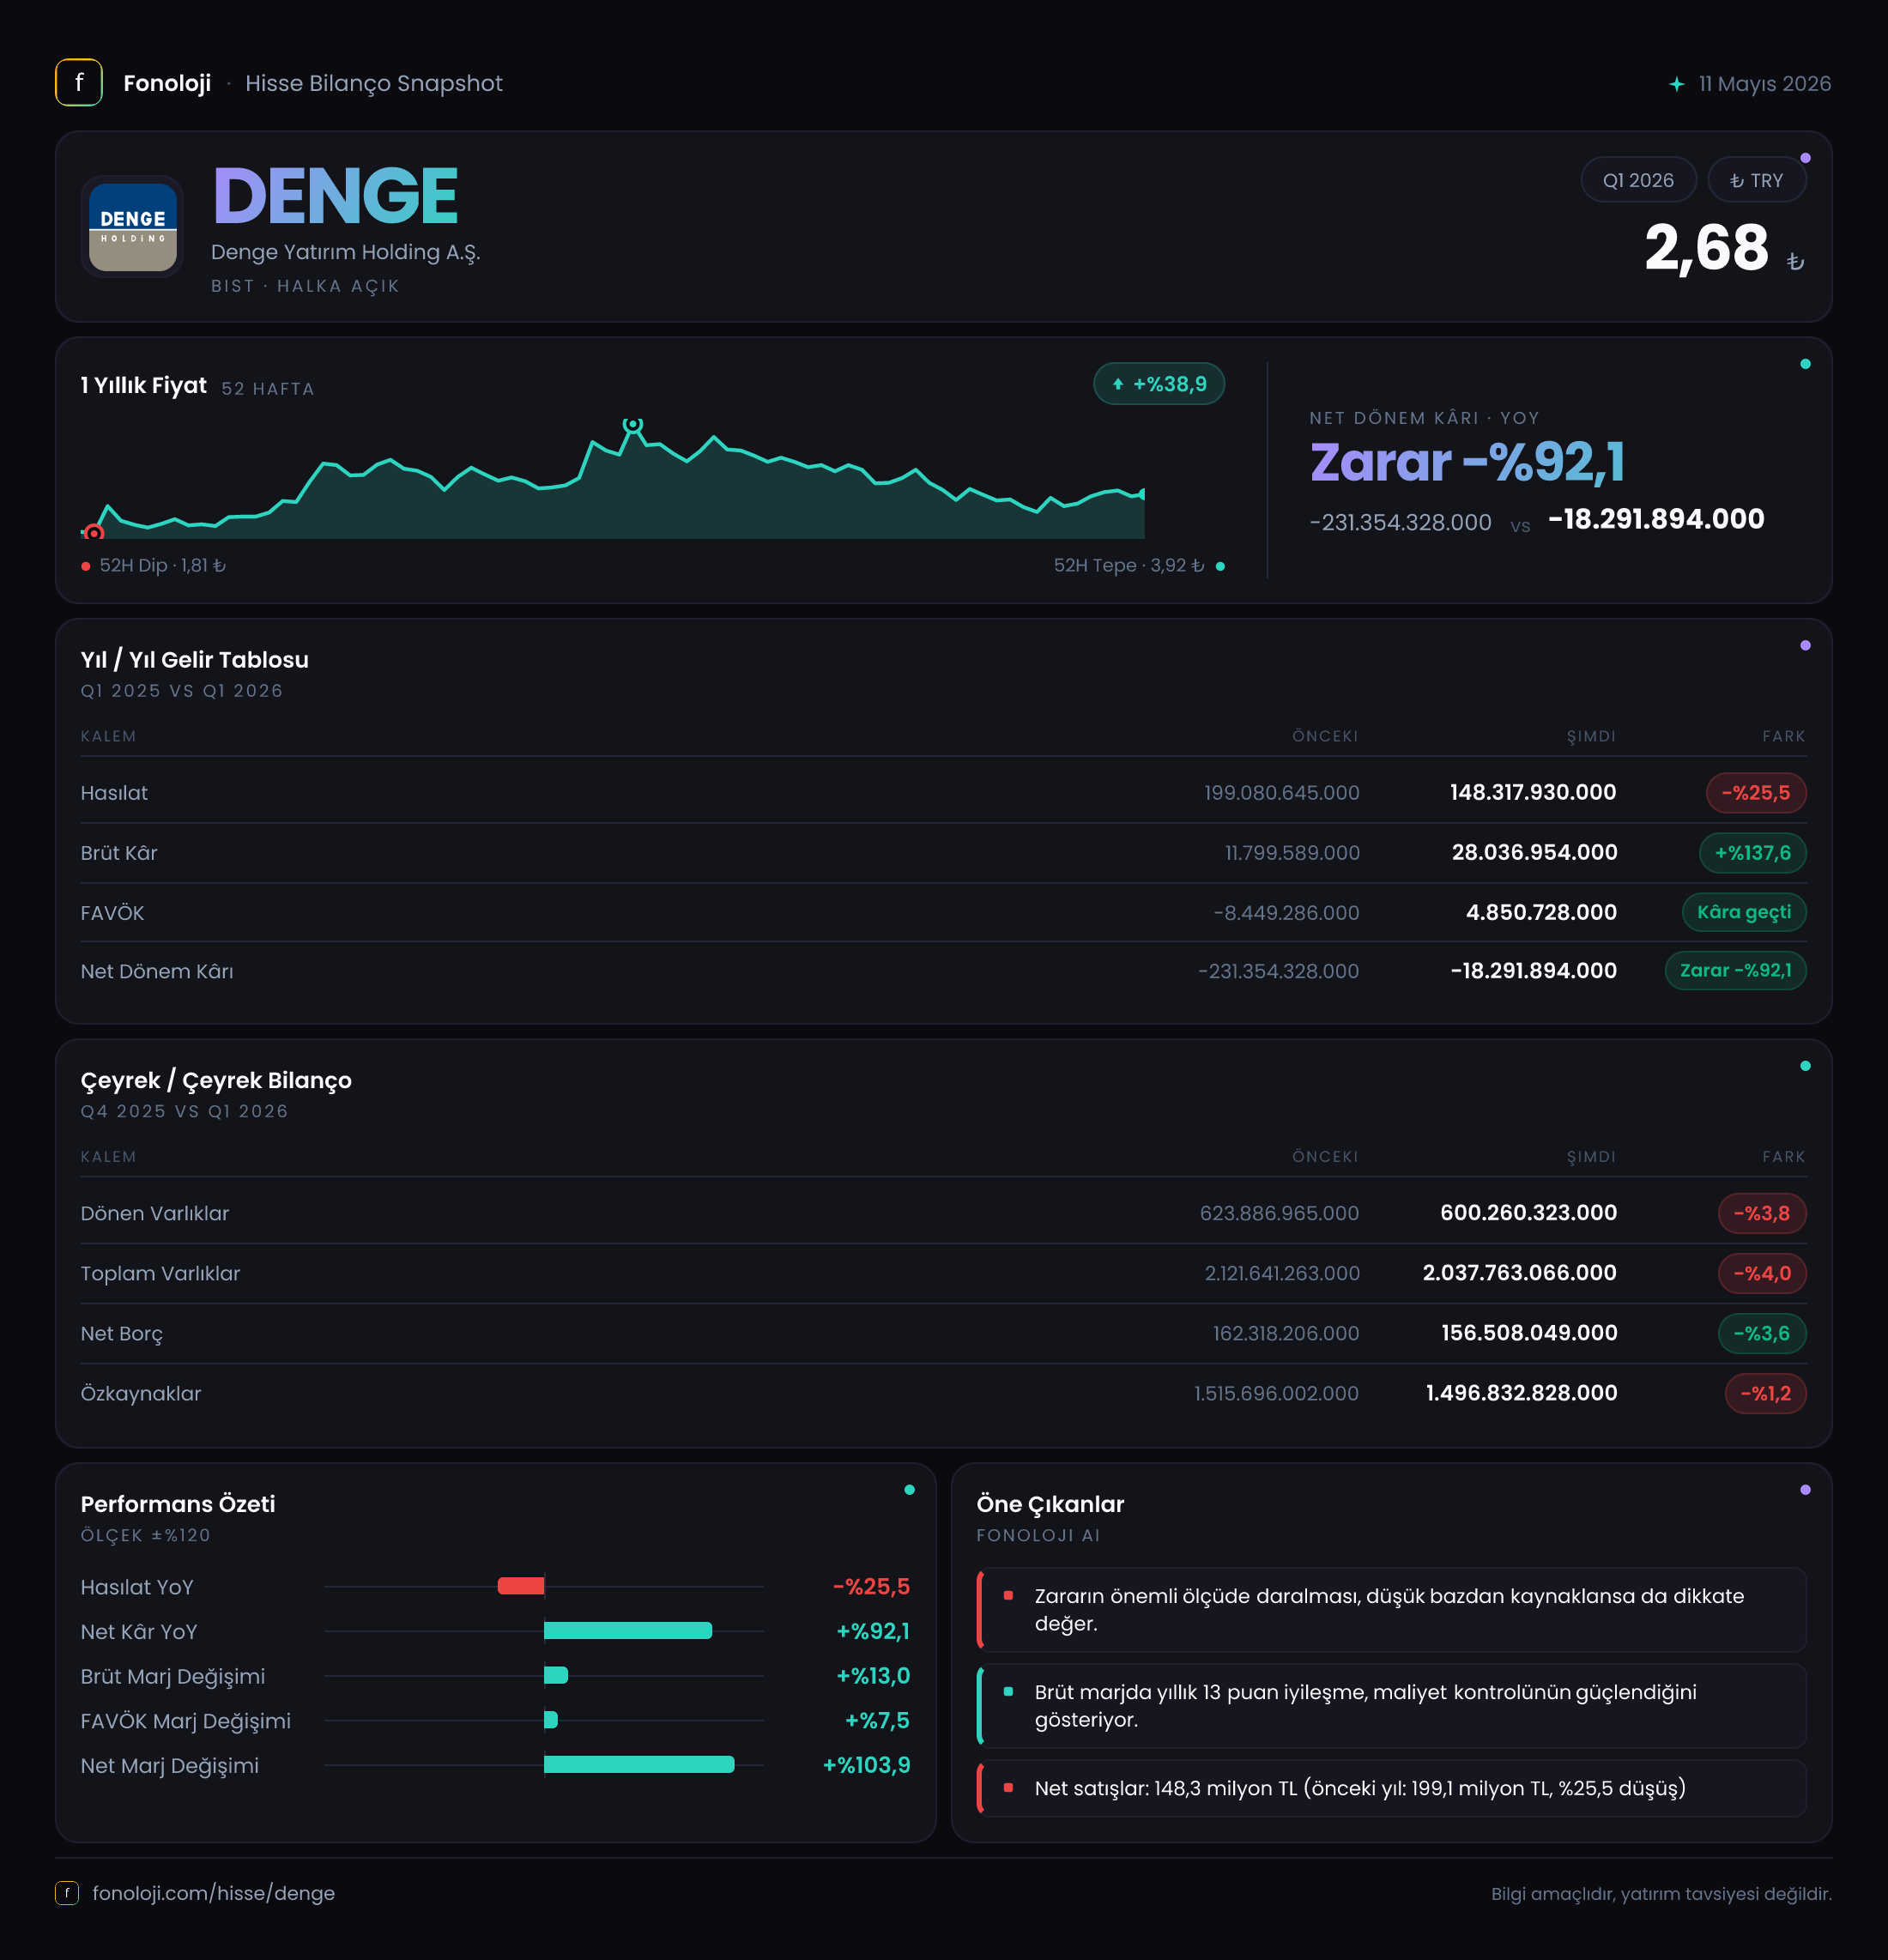The image size is (1888, 1960).
Task: Click the Brüt Kâr previous value 11.799.589.000
Action: (1292, 853)
